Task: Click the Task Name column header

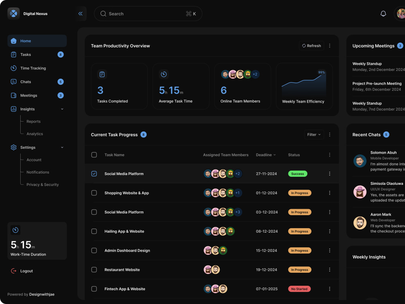Action: (115, 155)
